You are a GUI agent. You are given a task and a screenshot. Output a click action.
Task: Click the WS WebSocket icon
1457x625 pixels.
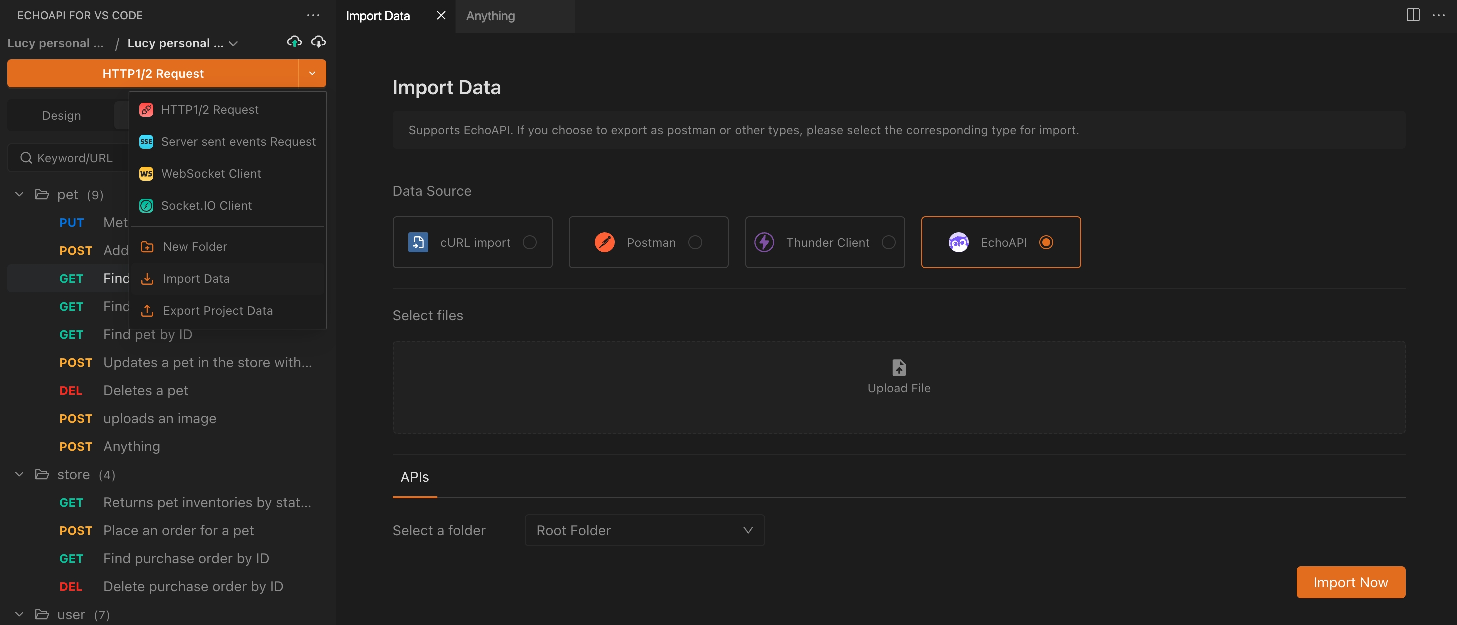coord(146,174)
